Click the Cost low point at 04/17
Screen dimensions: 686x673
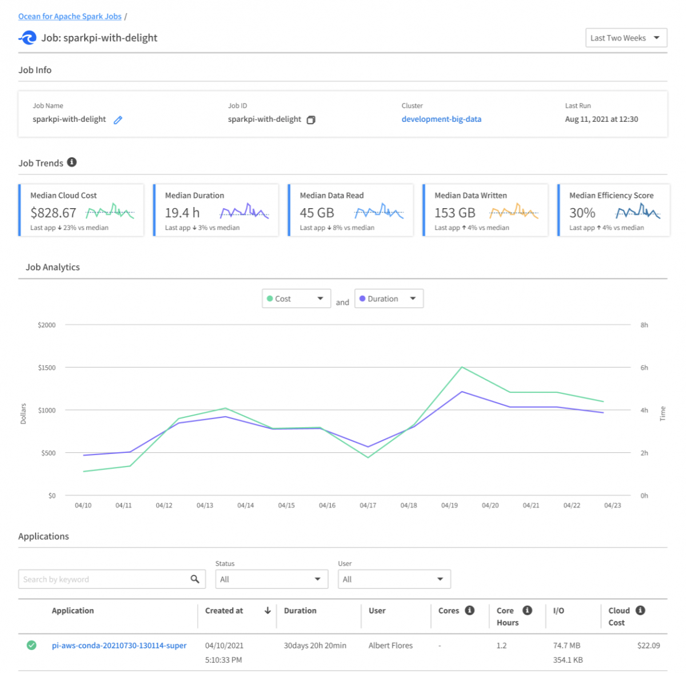[368, 457]
